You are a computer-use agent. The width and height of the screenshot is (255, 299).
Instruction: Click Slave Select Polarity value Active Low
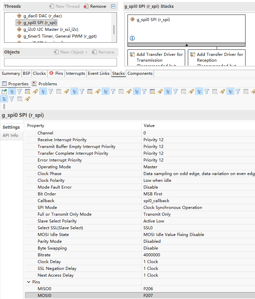(198, 221)
